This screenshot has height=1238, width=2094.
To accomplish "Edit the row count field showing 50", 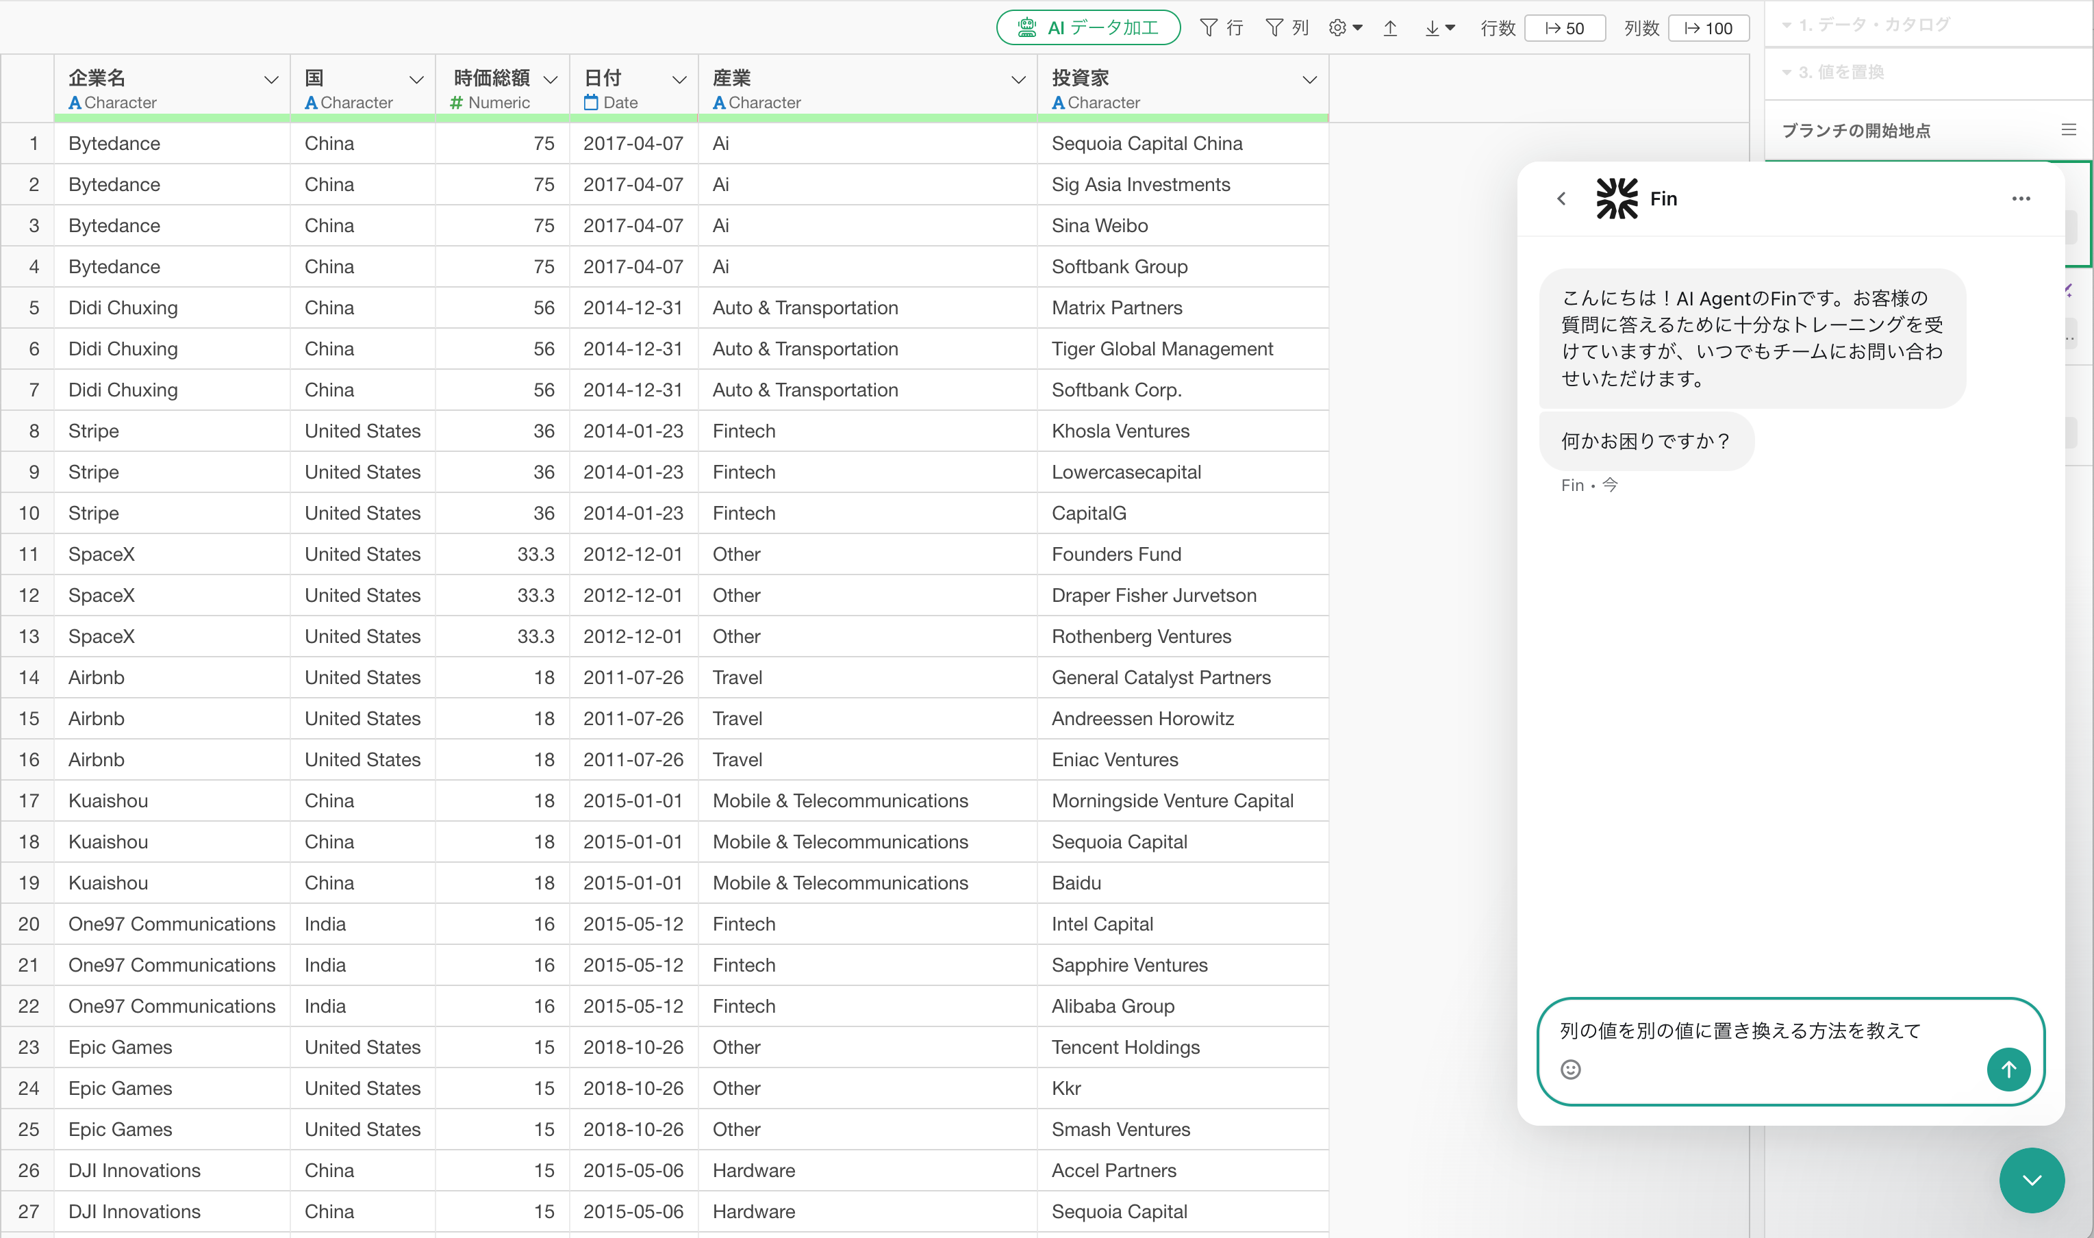I will [1564, 27].
